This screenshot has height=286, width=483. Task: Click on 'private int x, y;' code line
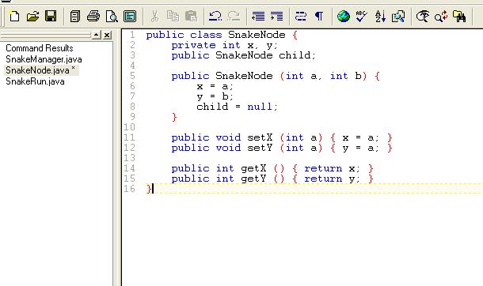[x=225, y=46]
